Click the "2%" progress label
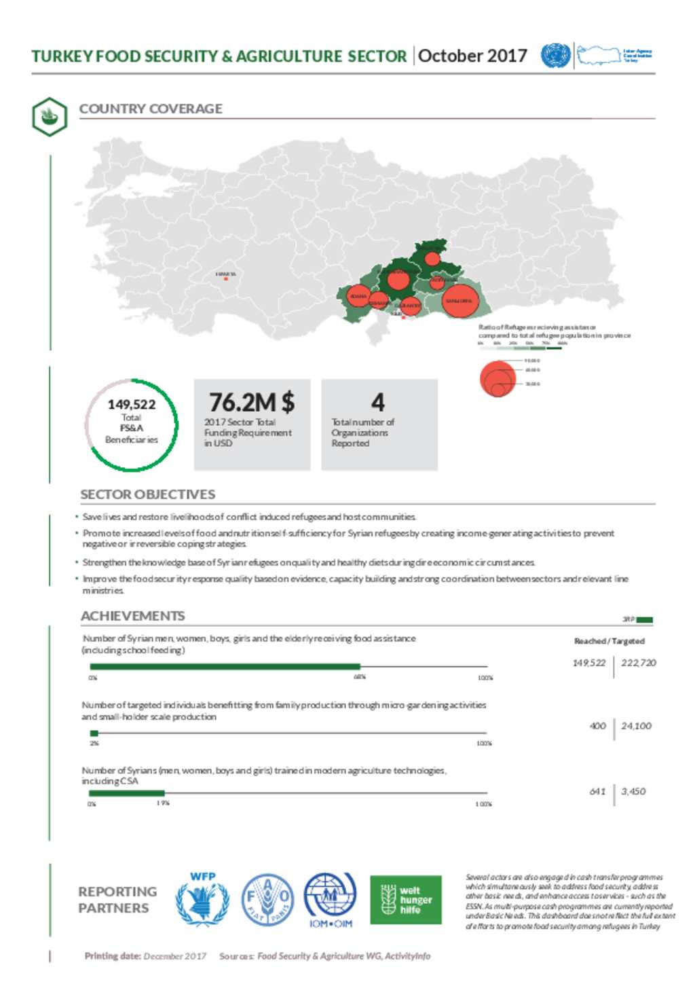The image size is (695, 984). click(94, 744)
